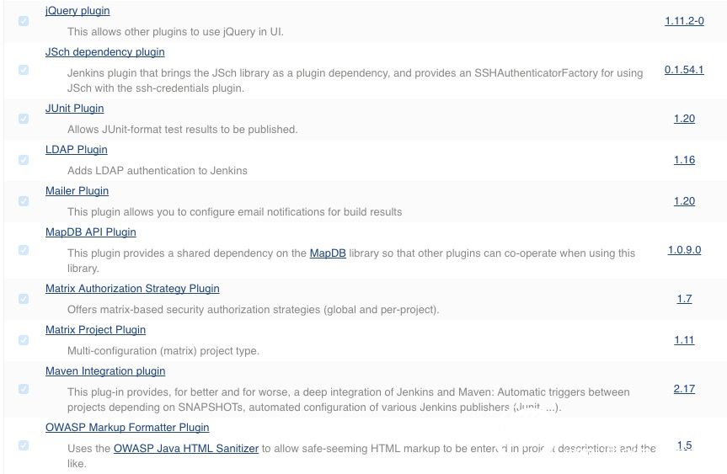The image size is (727, 474).
Task: Click the JUnit Plugin name link
Action: coord(74,109)
